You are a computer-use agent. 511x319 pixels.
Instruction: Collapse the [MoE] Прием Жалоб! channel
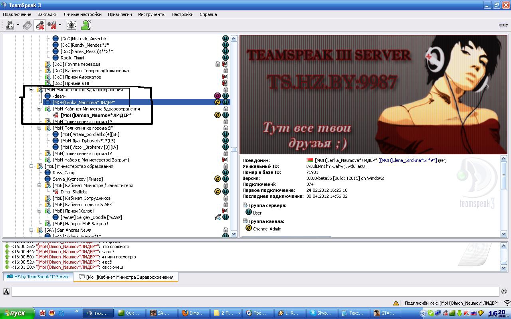tap(40, 211)
